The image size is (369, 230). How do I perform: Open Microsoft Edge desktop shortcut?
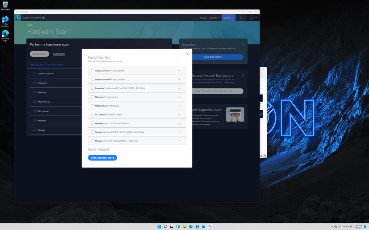coord(5,35)
